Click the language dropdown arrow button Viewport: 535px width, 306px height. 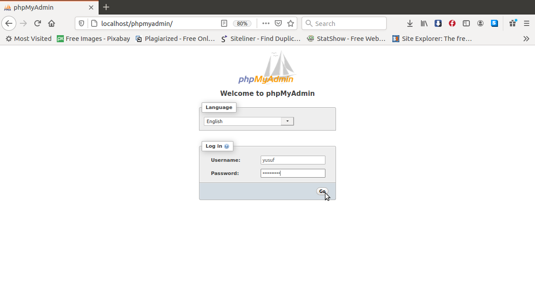[287, 121]
